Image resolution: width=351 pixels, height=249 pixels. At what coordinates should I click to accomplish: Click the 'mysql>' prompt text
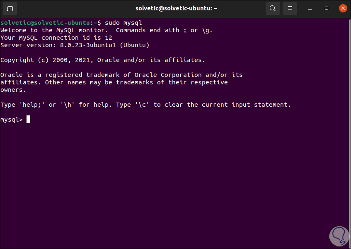pyautogui.click(x=12, y=120)
